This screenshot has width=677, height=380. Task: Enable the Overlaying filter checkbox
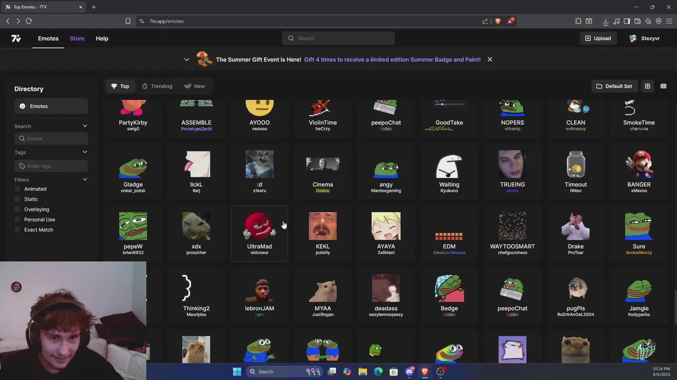17,210
